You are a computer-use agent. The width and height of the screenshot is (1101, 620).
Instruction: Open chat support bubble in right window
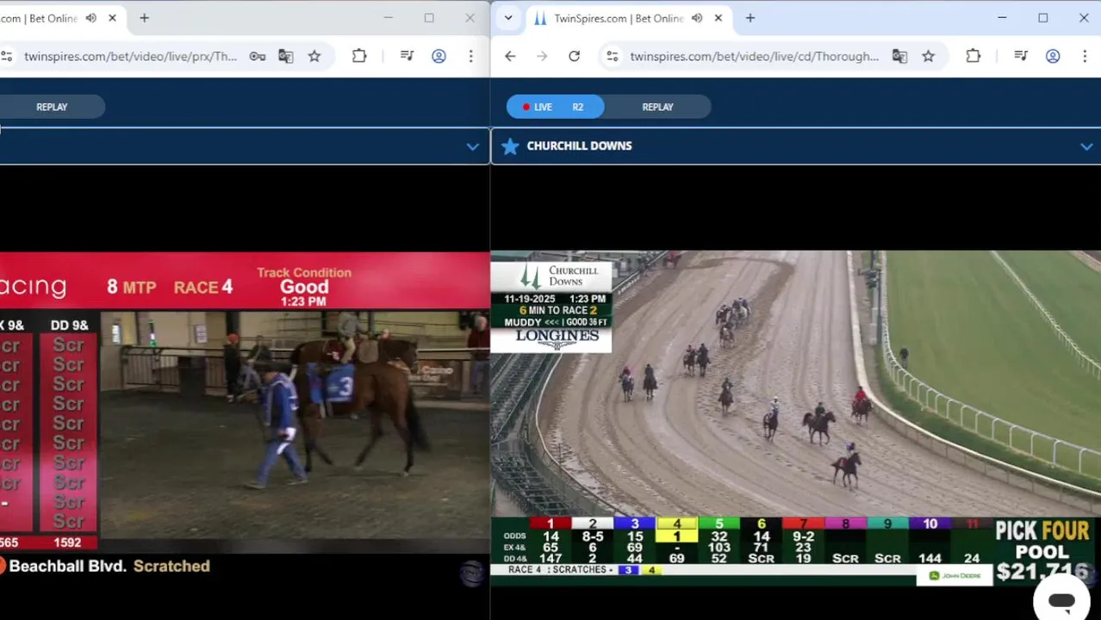point(1061,600)
